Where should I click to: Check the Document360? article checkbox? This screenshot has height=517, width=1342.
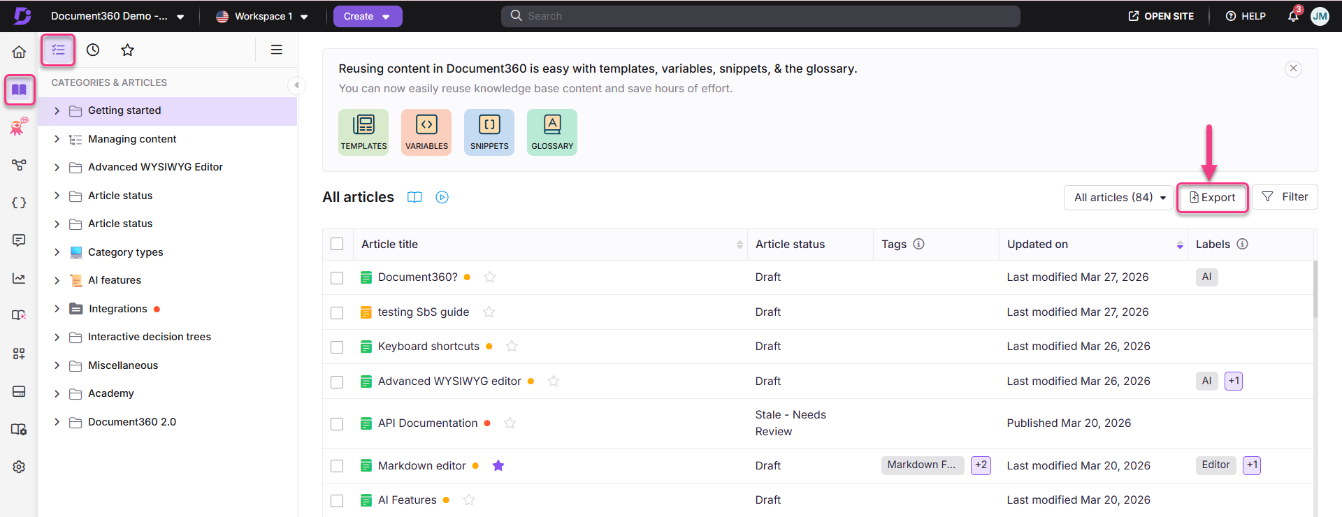click(x=337, y=277)
